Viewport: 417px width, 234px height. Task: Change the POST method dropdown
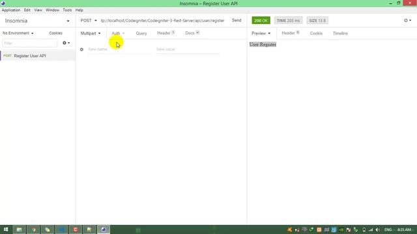89,20
